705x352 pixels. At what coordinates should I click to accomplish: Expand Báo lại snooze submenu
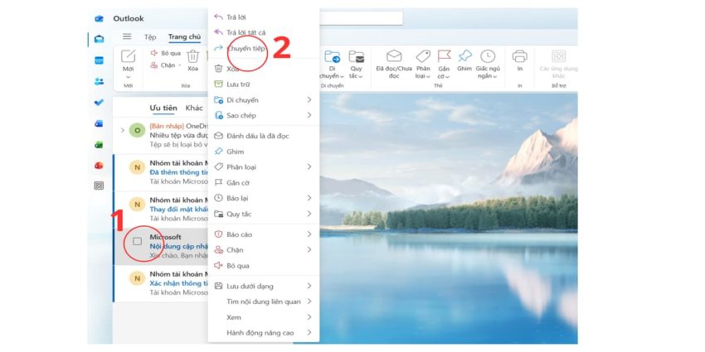pos(264,198)
